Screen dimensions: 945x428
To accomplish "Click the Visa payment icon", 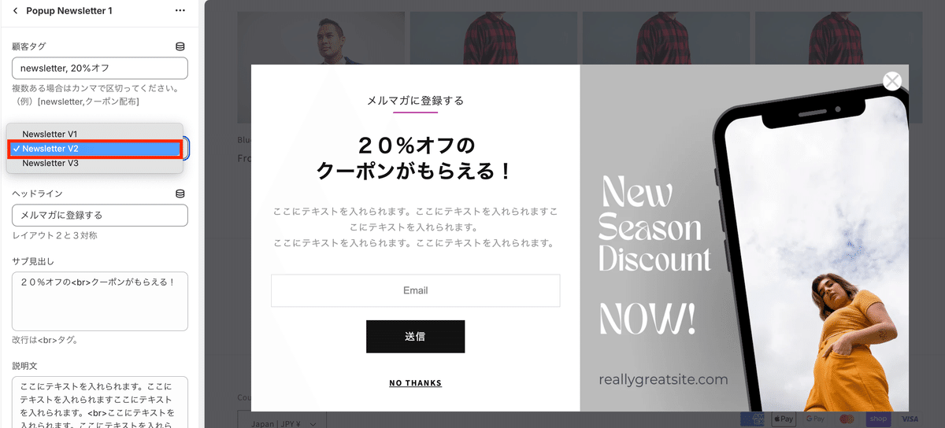I will click(x=910, y=419).
